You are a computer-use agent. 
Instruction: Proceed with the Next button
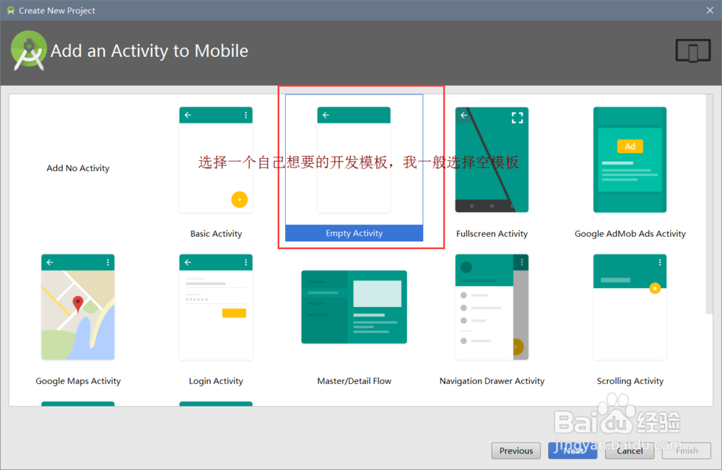pyautogui.click(x=573, y=451)
